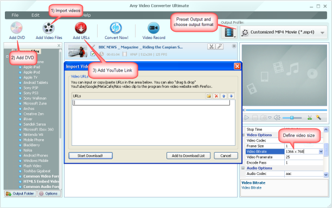The height and width of the screenshot is (208, 332).
Task: Select Sony Walkman profile
Action: [35, 98]
